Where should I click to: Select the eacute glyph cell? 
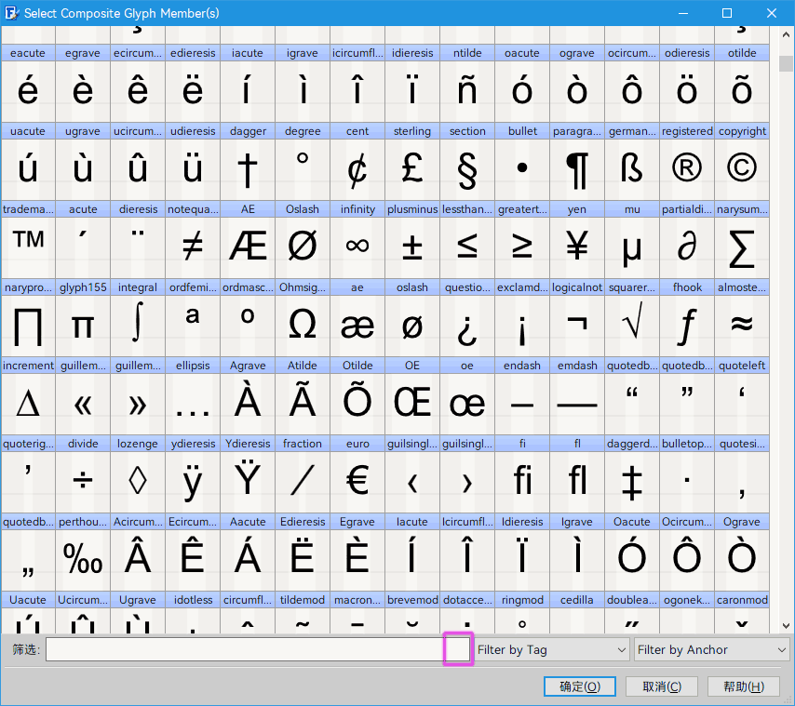(28, 91)
